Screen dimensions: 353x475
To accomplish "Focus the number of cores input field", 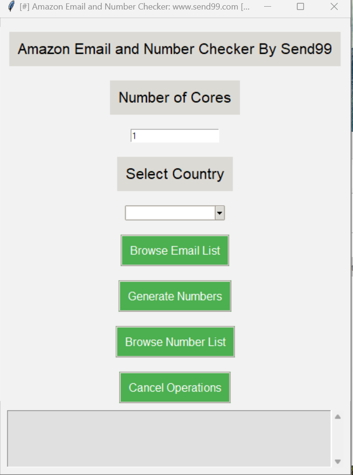I will 175,136.
